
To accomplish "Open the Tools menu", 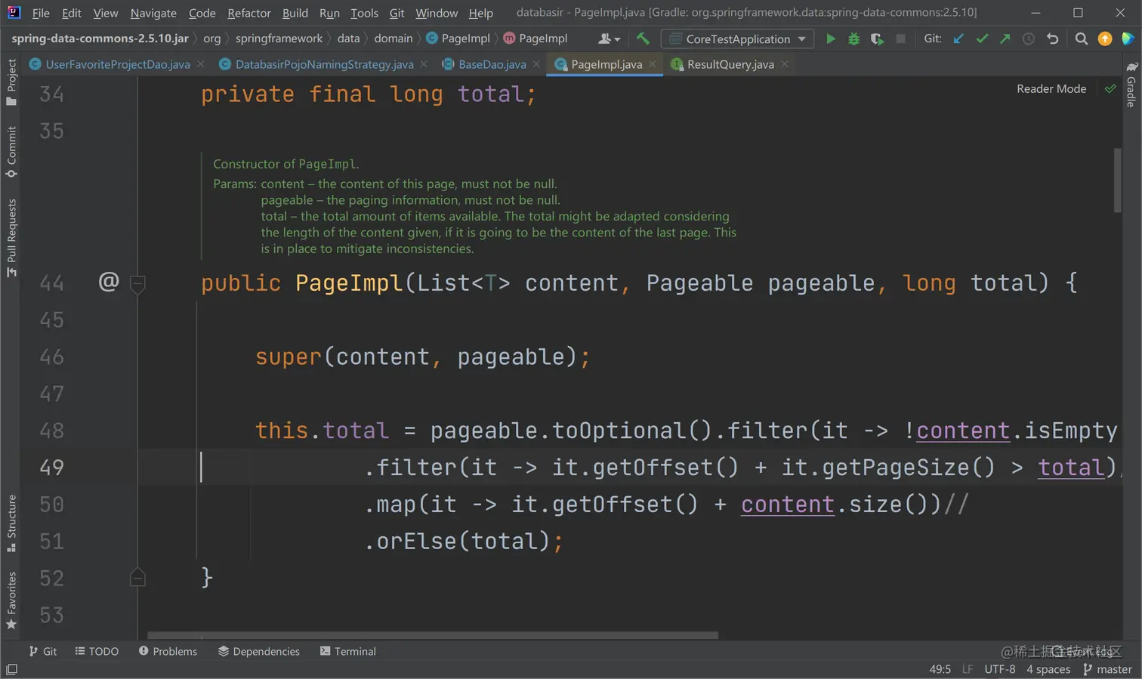I will pos(364,13).
